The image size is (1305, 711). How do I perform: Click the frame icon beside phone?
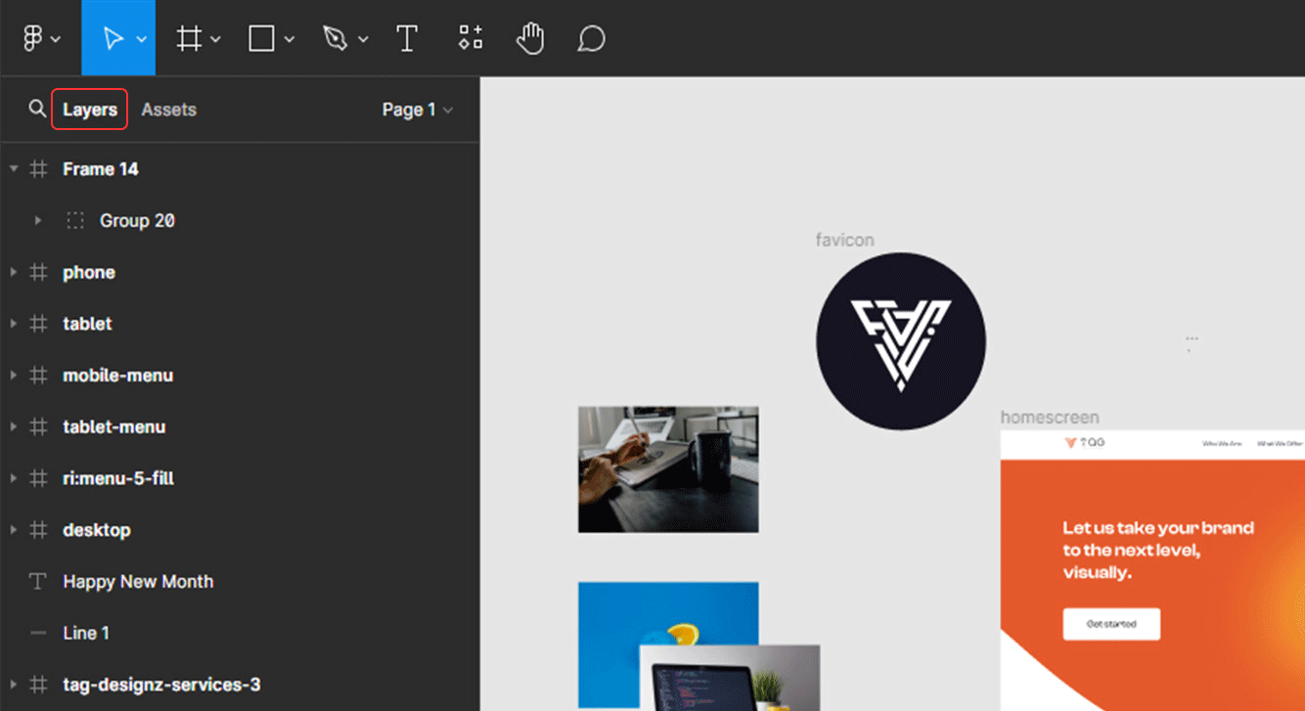coord(38,272)
